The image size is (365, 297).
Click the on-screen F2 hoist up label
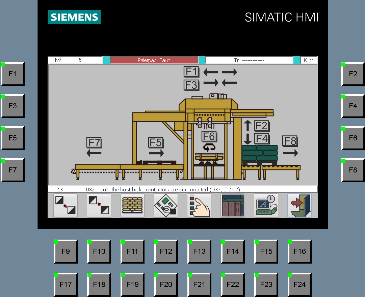[x=262, y=126]
